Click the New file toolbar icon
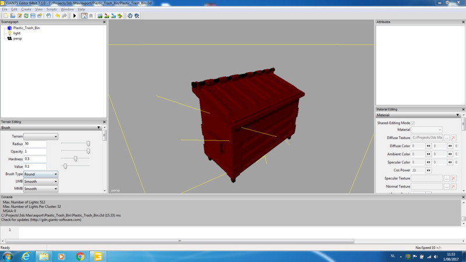Viewport: 466px width, 262px height. 5,16
